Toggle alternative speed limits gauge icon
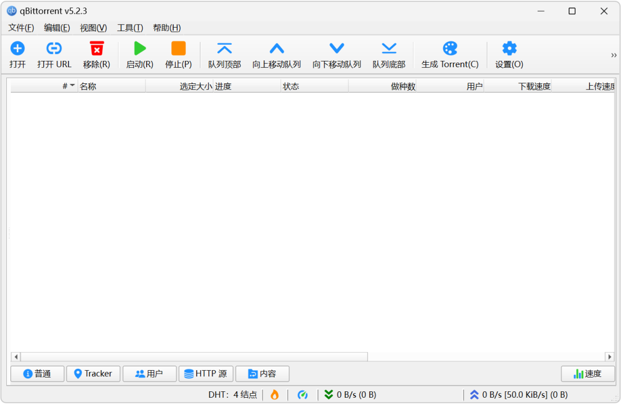Viewport: 621px width, 404px height. point(302,394)
